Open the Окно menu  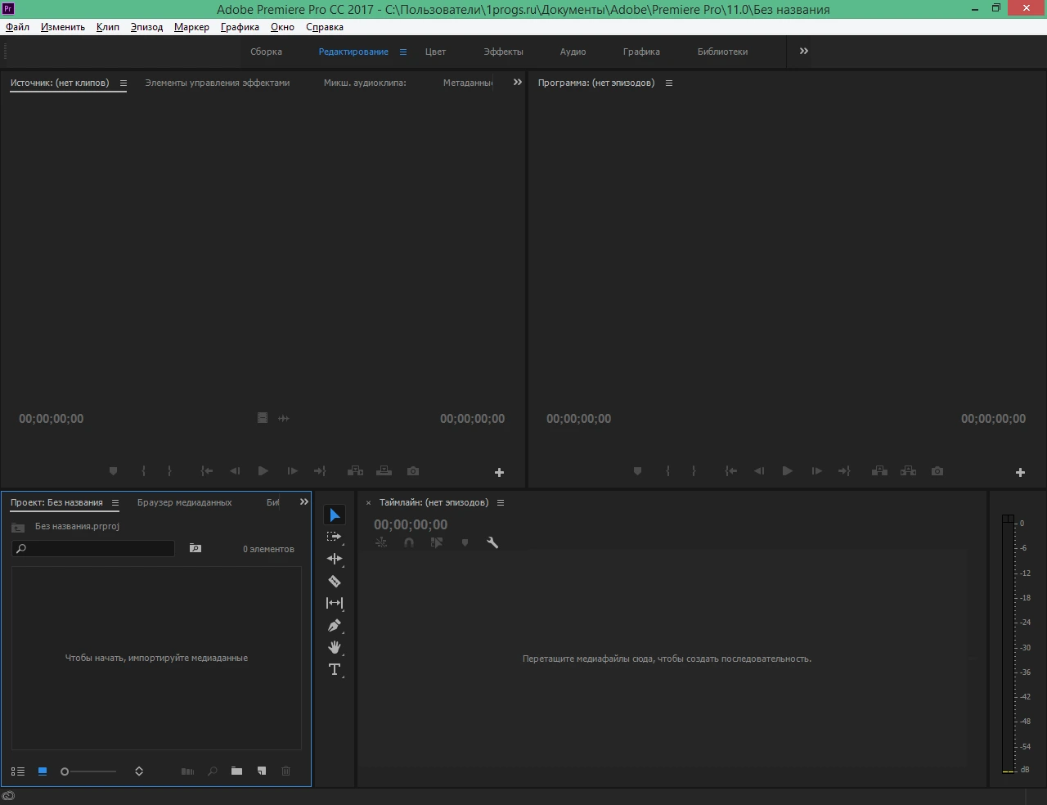(282, 27)
